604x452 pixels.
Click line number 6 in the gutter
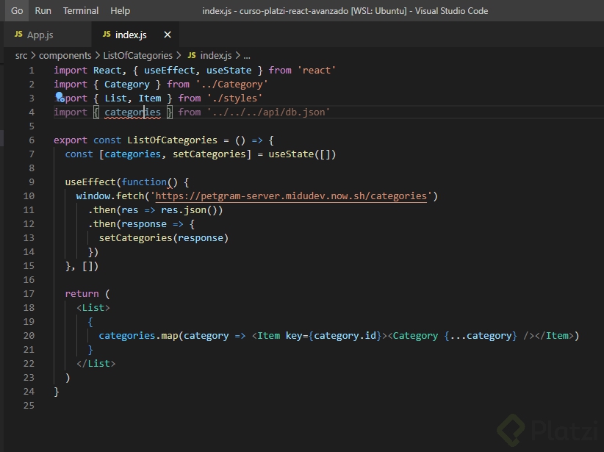[x=31, y=140]
